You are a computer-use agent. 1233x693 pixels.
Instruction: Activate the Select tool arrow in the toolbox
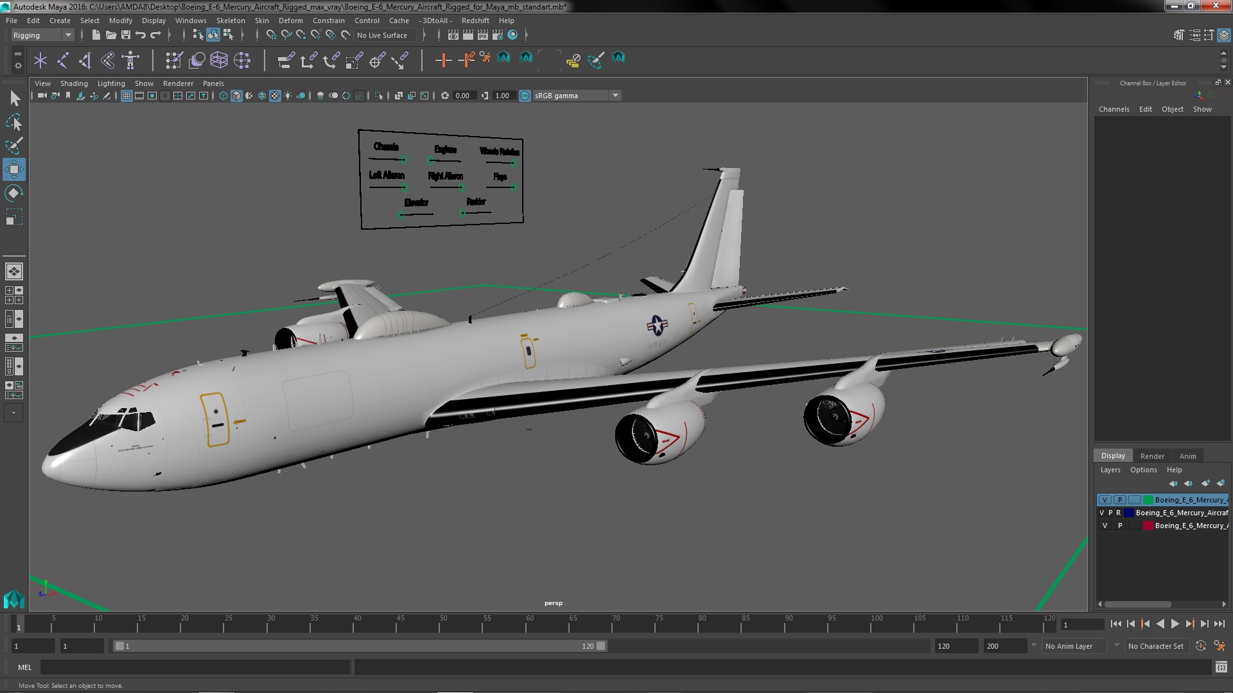[x=14, y=98]
